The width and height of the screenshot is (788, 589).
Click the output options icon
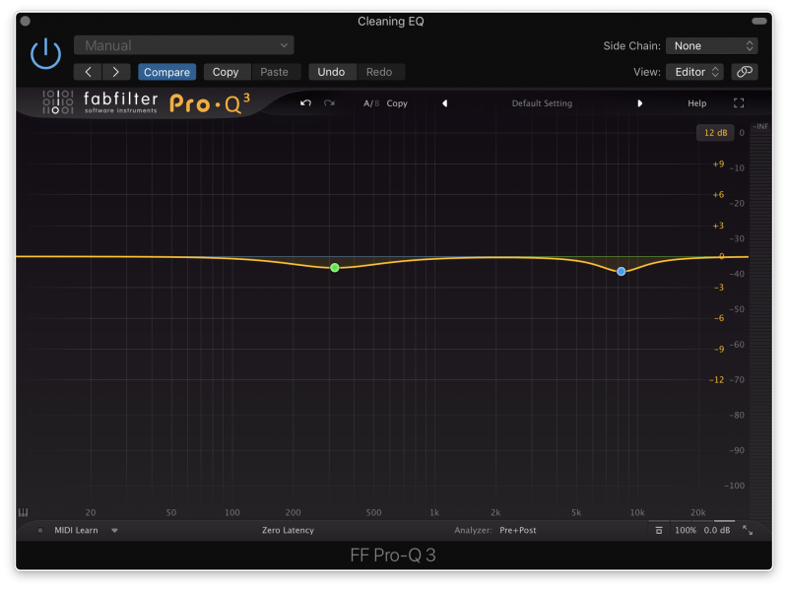click(x=659, y=530)
